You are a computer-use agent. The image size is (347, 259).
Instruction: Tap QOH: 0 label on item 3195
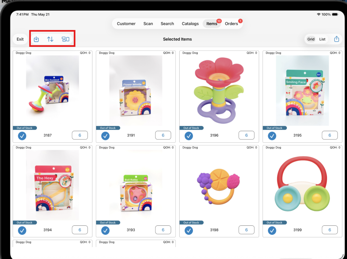point(335,53)
